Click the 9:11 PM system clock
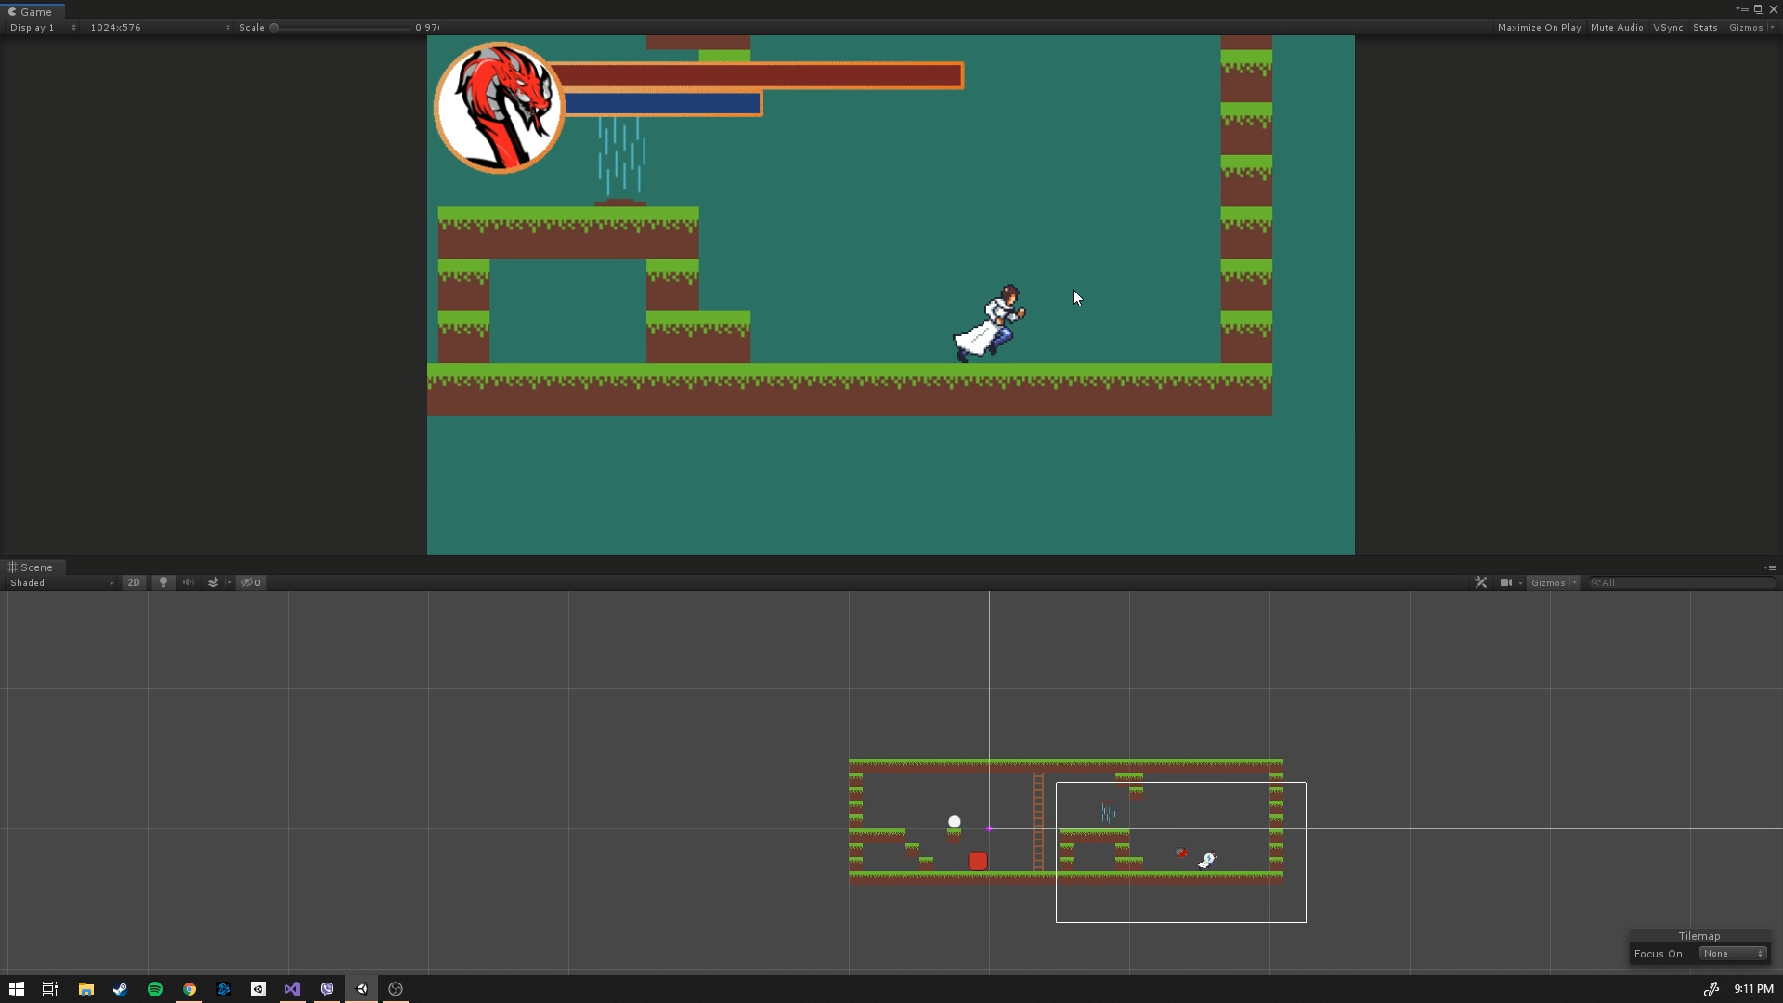 coord(1753,989)
